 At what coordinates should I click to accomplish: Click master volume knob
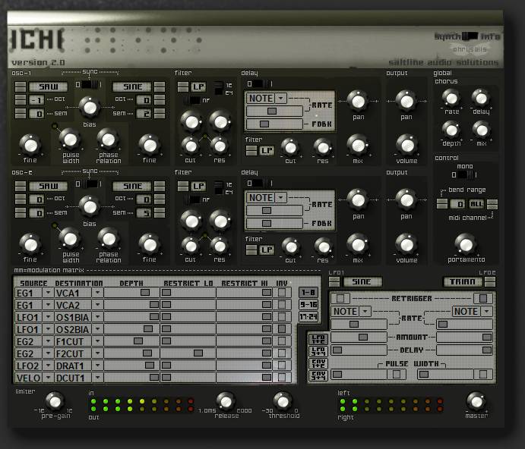[476, 401]
